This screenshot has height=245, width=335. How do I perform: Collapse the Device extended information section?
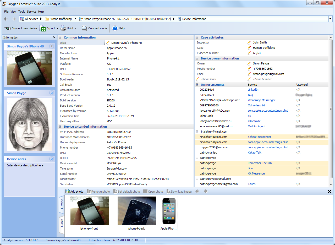point(60,127)
